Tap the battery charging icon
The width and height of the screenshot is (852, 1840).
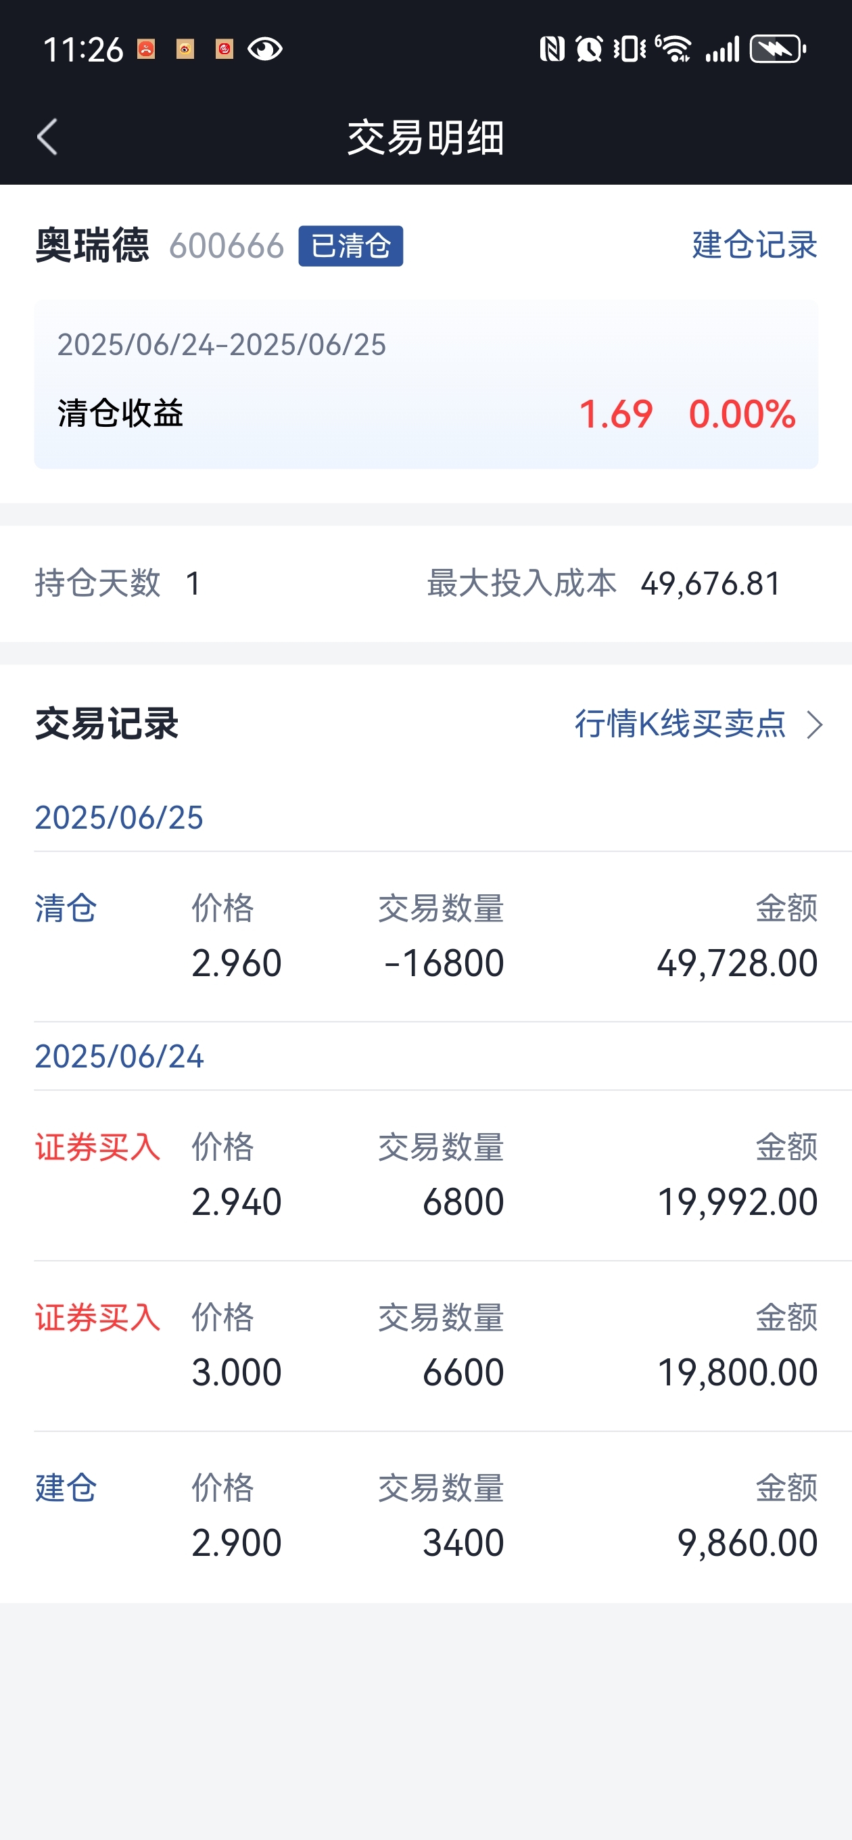coord(778,49)
